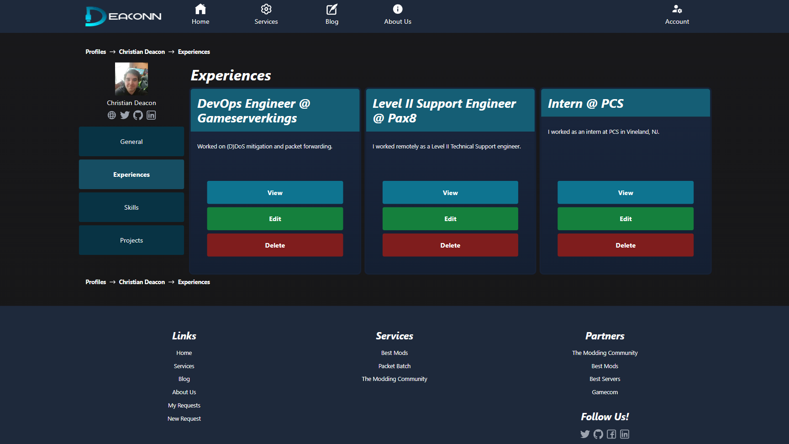Open Best Servers partner link
The width and height of the screenshot is (789, 444).
pyautogui.click(x=605, y=379)
